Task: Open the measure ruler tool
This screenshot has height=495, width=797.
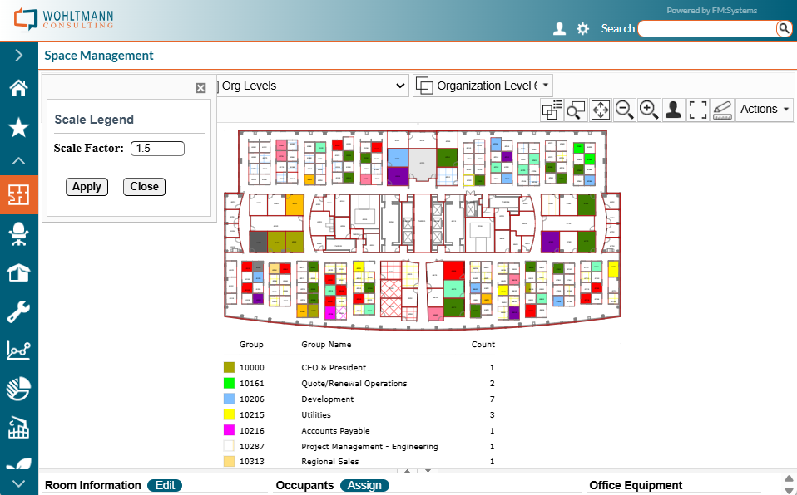Action: point(722,110)
